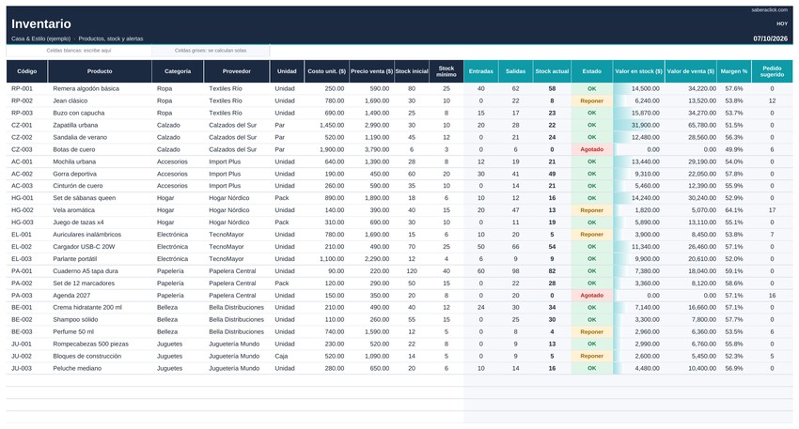The image size is (799, 429).
Task: Select the date 07/10/2026 cell
Action: pos(771,38)
